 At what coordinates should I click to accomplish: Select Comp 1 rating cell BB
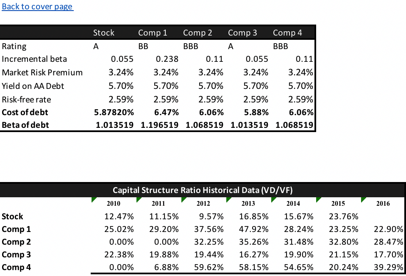tap(143, 46)
